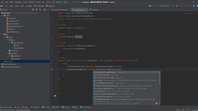Image resolution: width=198 pixels, height=111 pixels.
Task: Click the Select Opened File target icon
Action: tap(33, 10)
